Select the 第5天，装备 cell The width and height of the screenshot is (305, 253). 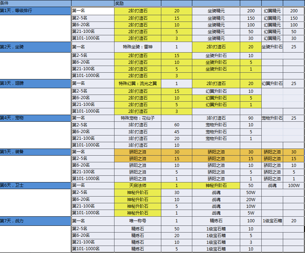[35, 152]
